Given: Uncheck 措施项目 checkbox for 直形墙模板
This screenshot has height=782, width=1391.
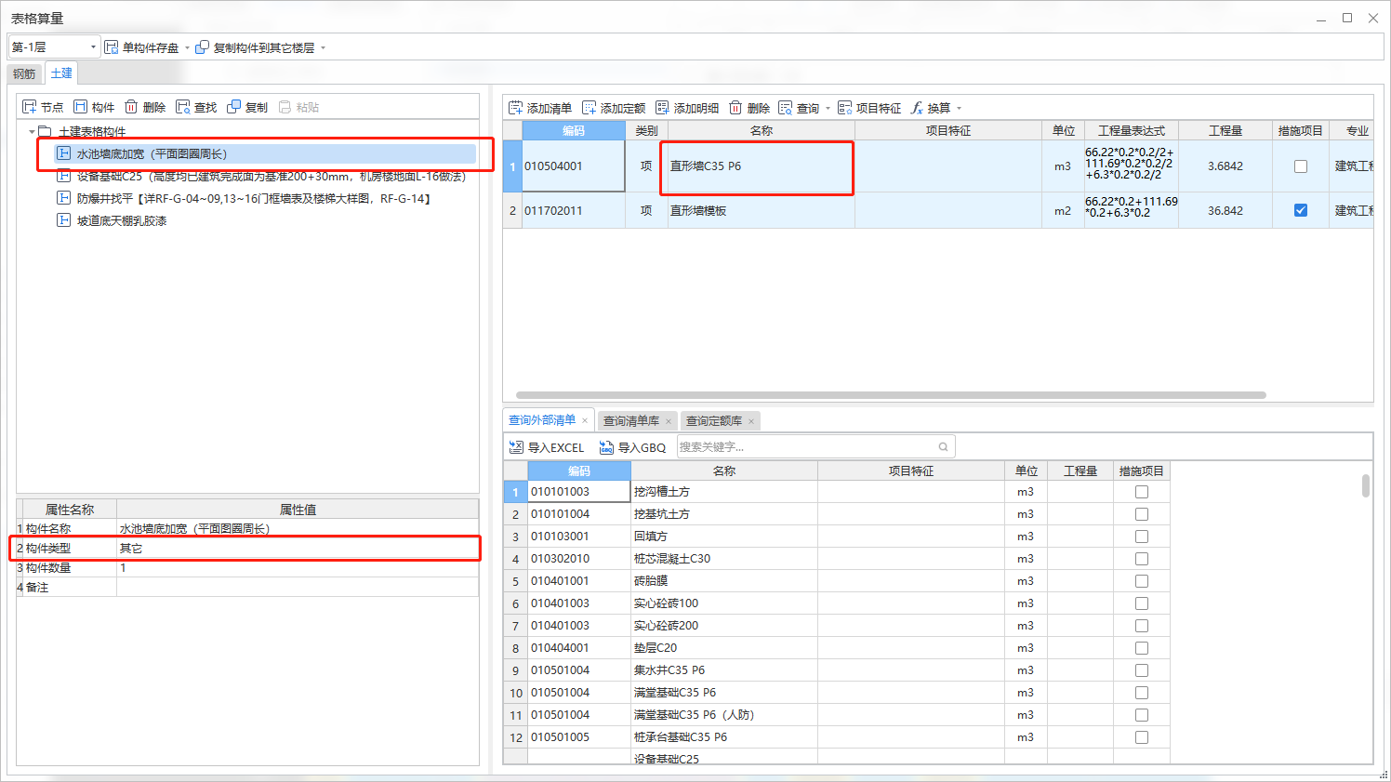Looking at the screenshot, I should tap(1301, 210).
